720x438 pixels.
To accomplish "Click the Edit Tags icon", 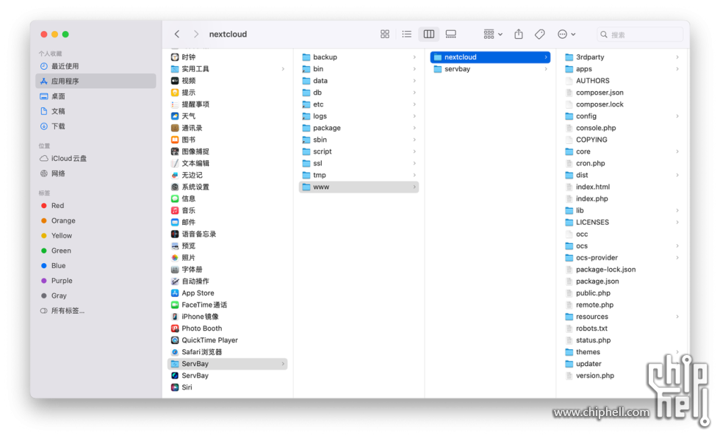I will tap(540, 34).
